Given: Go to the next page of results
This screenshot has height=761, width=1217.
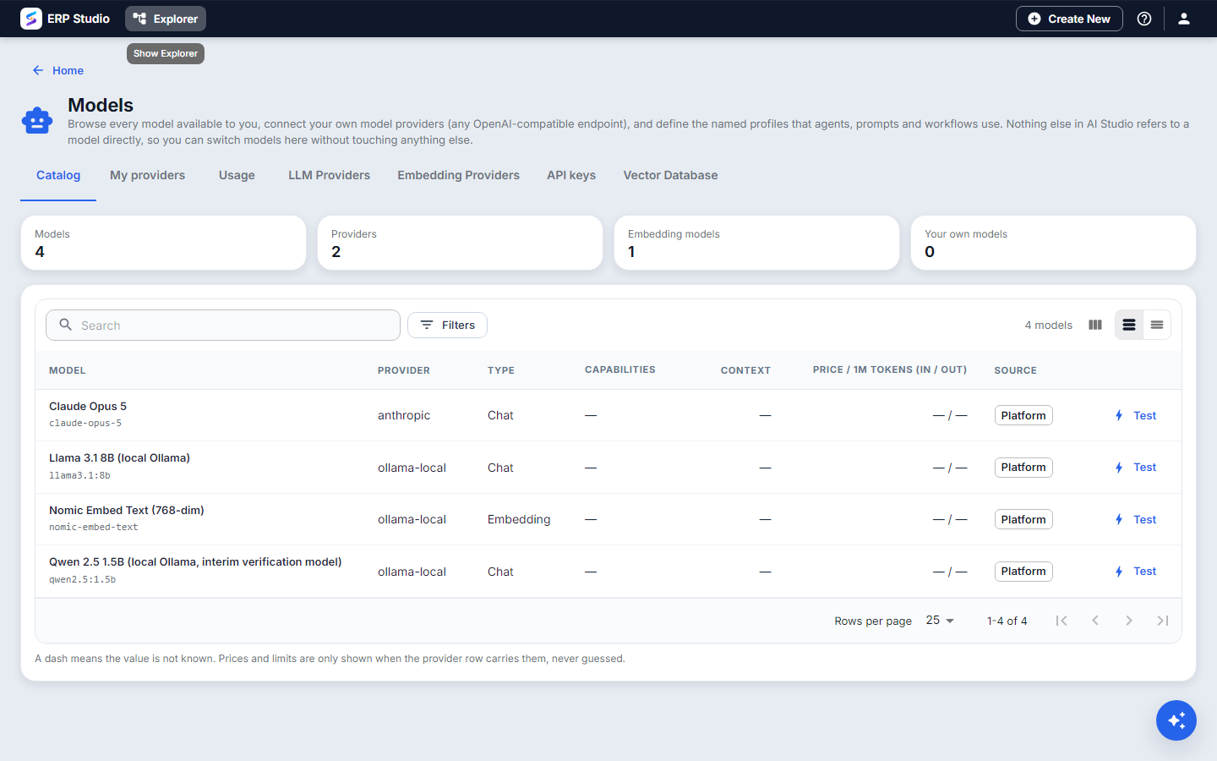Looking at the screenshot, I should tap(1129, 621).
